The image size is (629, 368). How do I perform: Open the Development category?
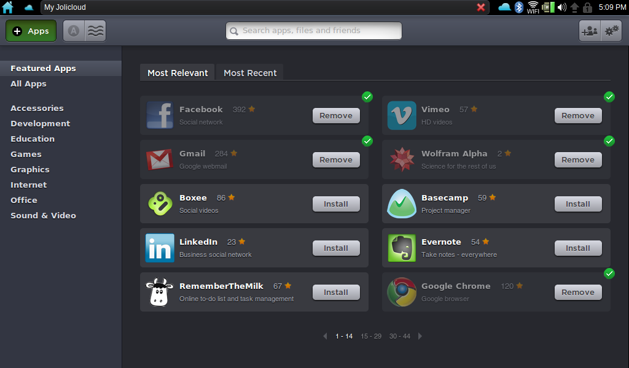(40, 123)
